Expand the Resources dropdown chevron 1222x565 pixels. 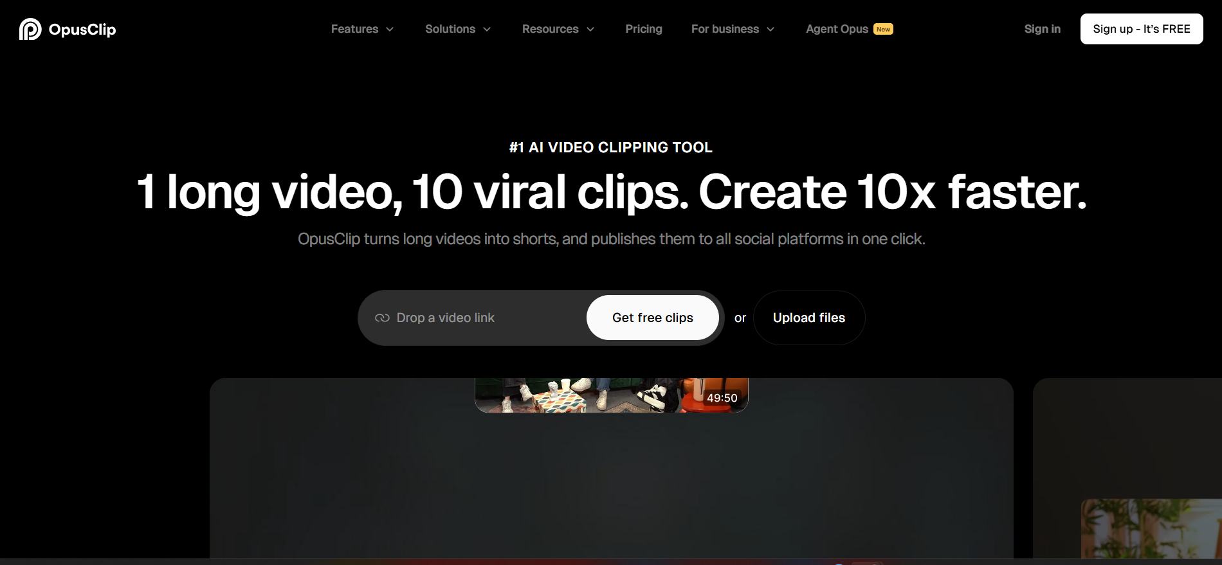(x=590, y=30)
